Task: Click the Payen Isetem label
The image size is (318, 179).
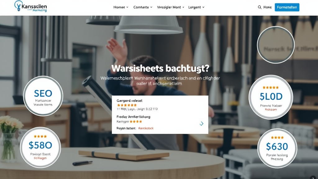Action: [x=126, y=128]
